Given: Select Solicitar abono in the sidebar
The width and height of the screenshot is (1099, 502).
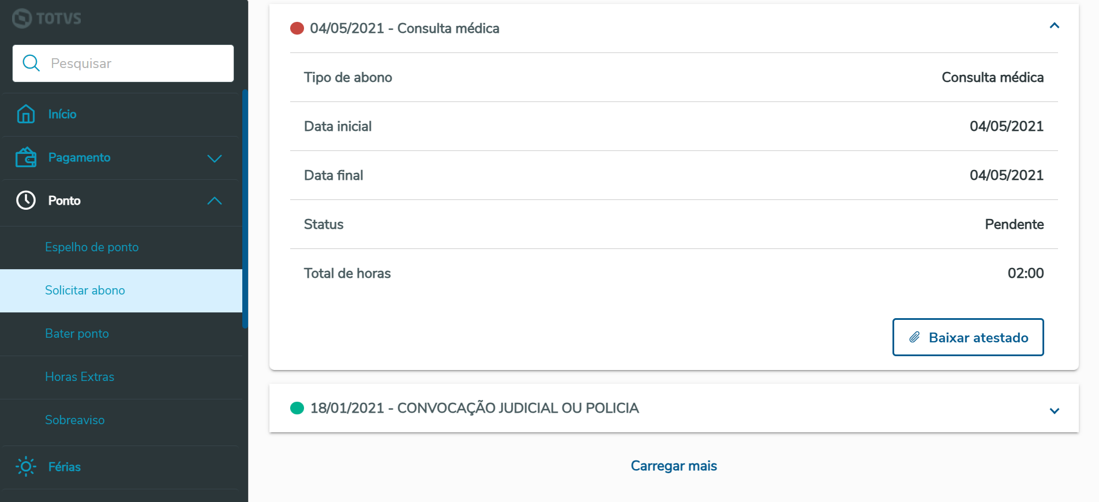Looking at the screenshot, I should 85,290.
